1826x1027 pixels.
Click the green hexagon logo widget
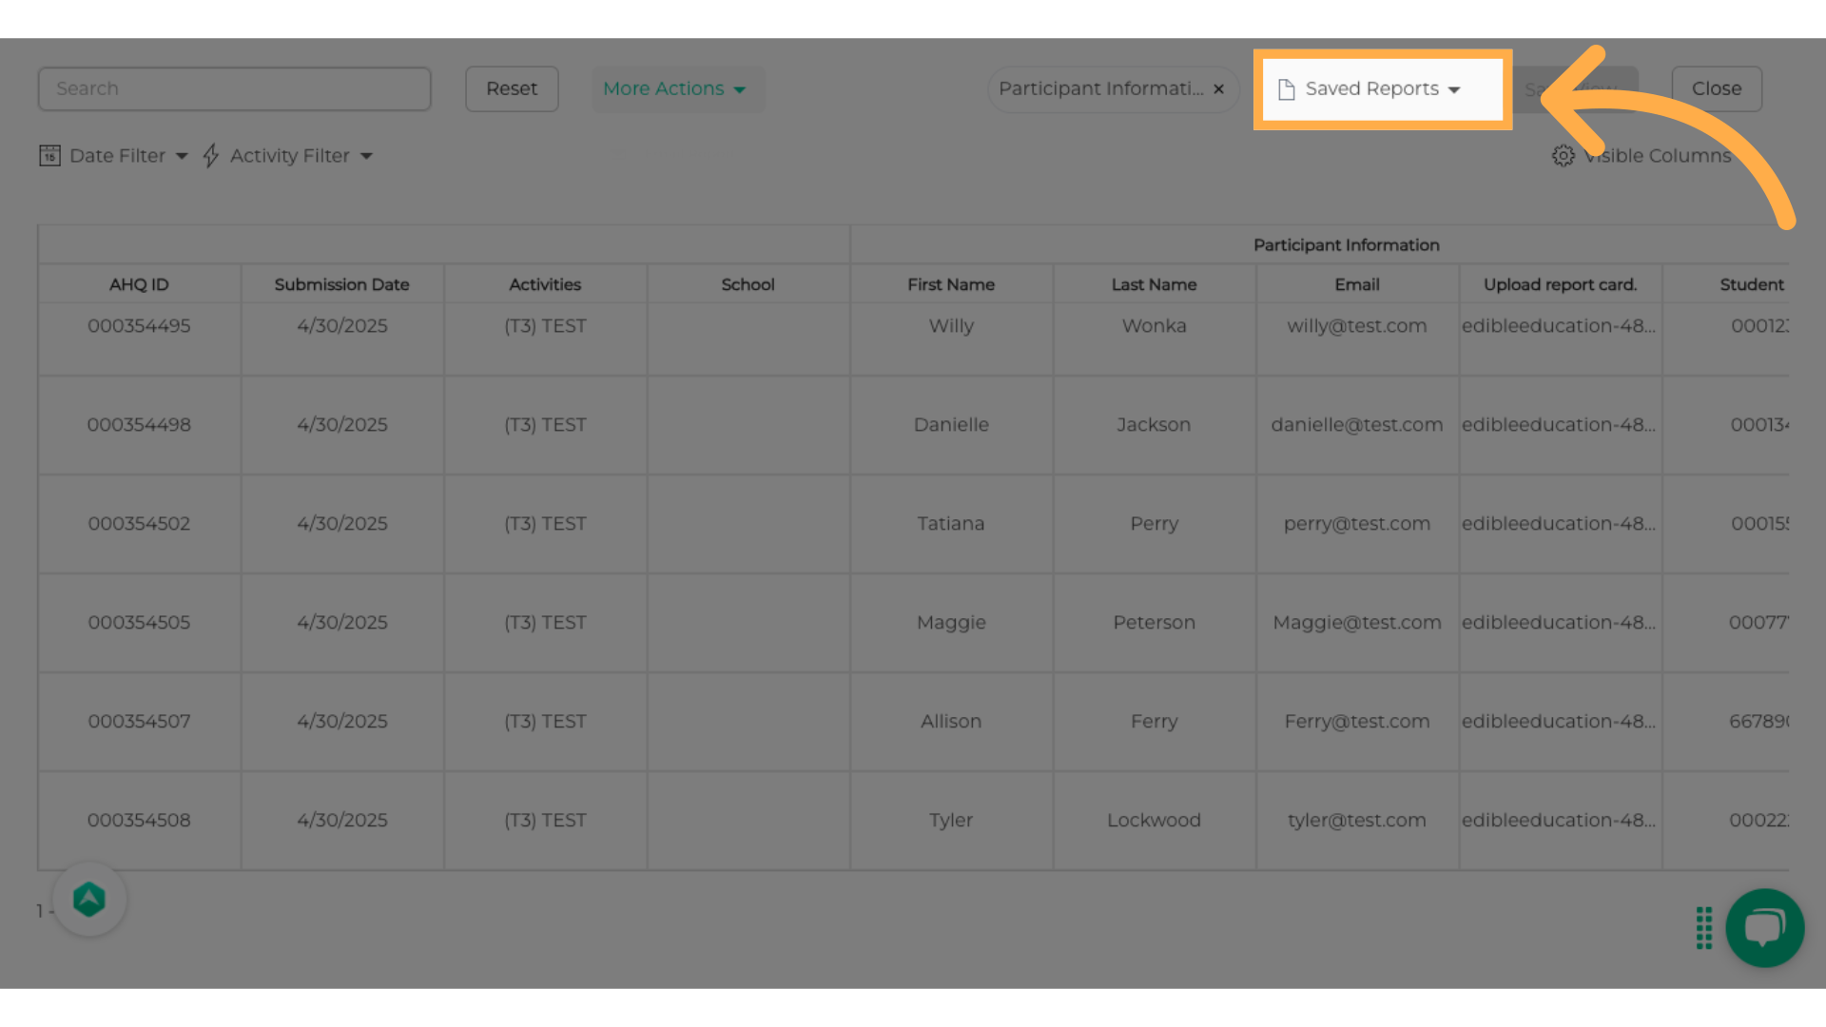[89, 899]
